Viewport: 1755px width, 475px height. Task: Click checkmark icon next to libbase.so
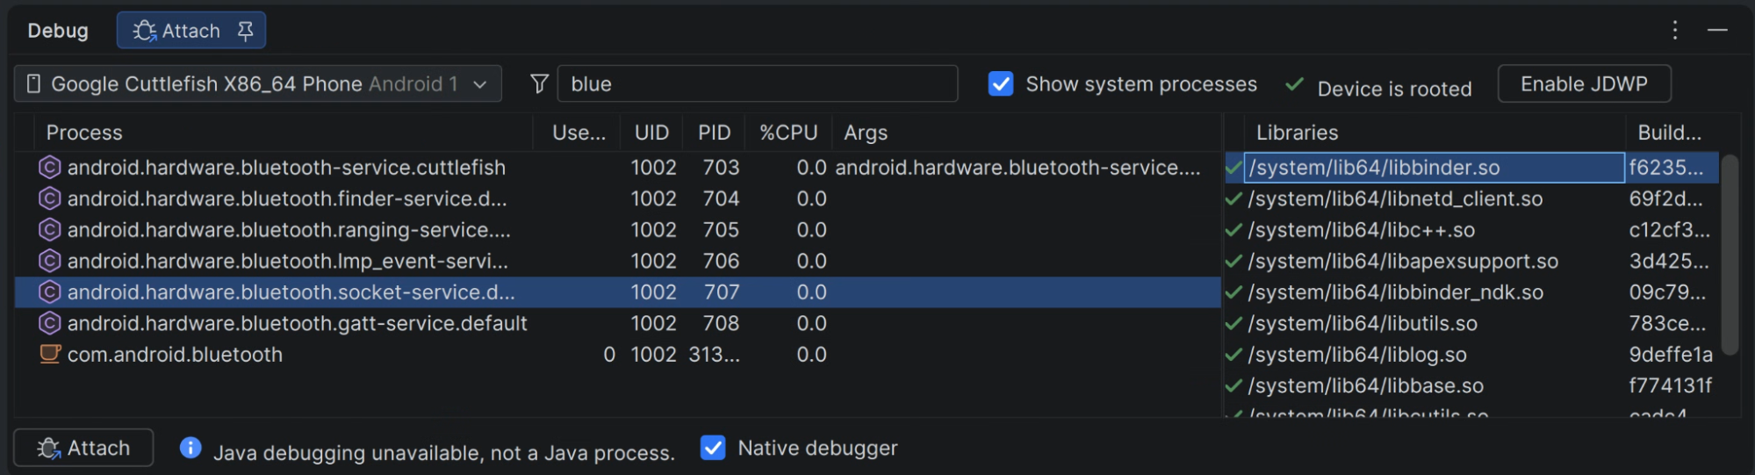(x=1234, y=385)
